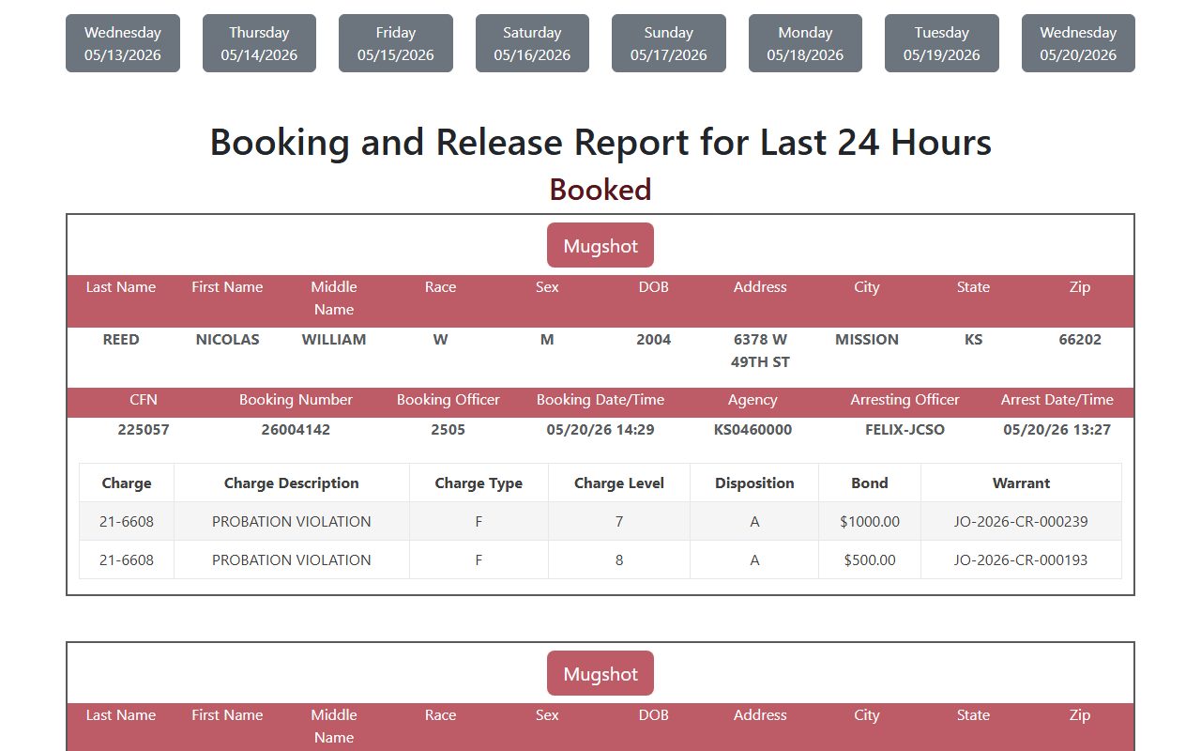This screenshot has height=751, width=1201.
Task: Choose the Saturday 05/16/2026 date button
Action: pyautogui.click(x=532, y=43)
